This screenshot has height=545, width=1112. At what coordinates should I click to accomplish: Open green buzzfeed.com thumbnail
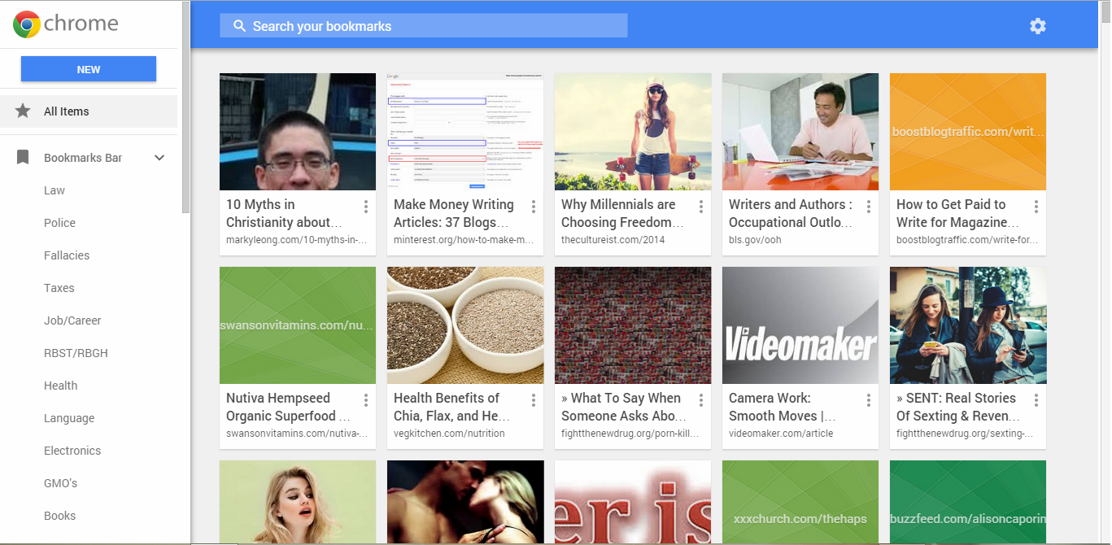968,501
